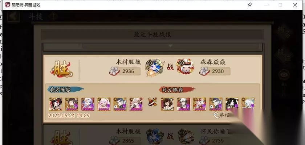Screen dimensions: 305x145
Task: Open the 段位 tier tab on right
Action: coord(284,55)
